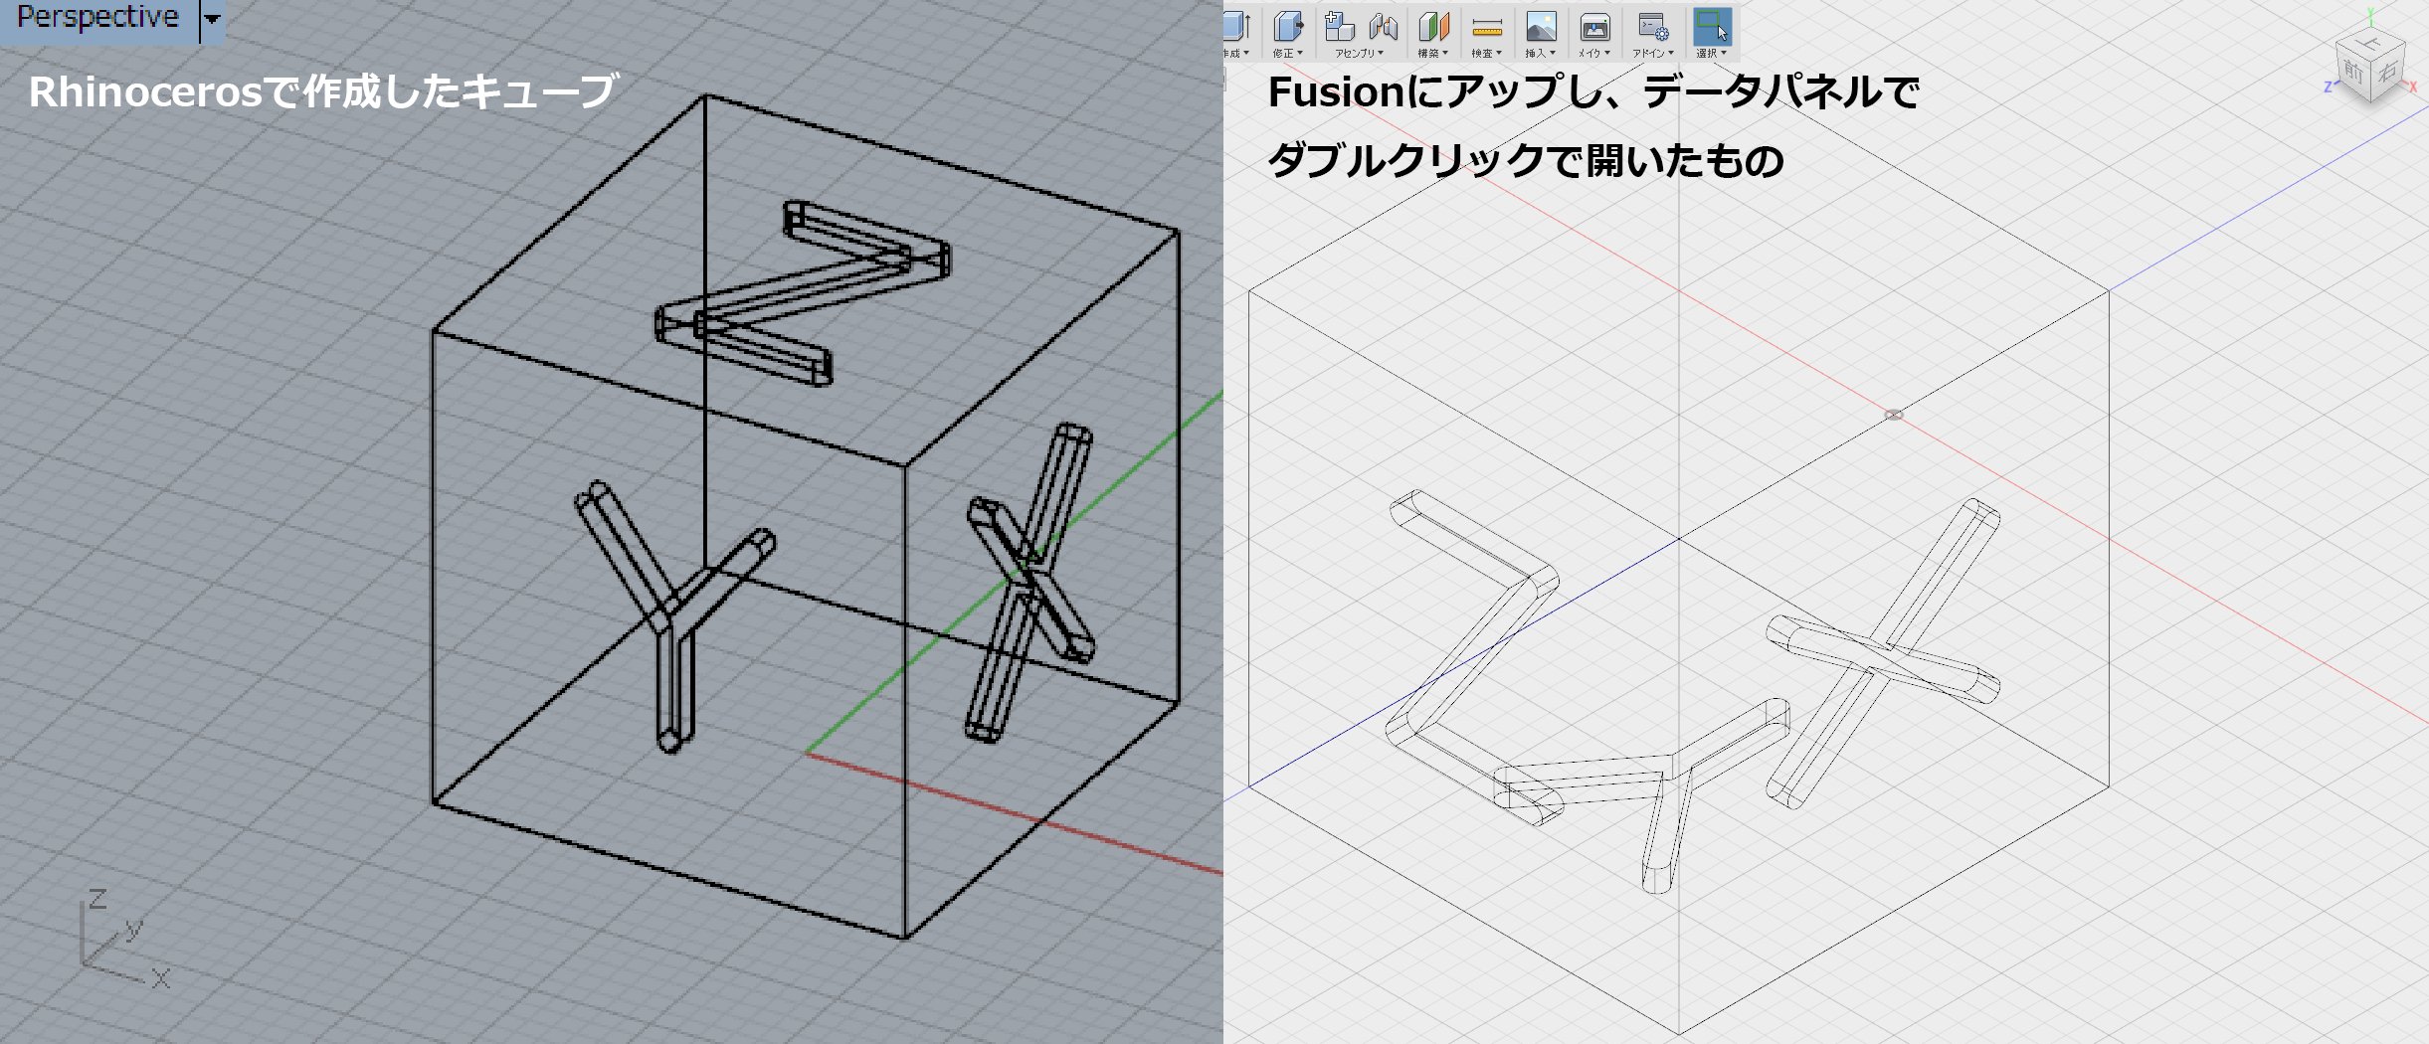Viewport: 2429px width, 1044px height.
Task: Activate the window Select tool icon
Action: tap(1712, 26)
